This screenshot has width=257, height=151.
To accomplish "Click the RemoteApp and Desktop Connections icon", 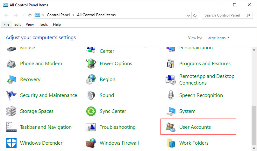I will (x=171, y=79).
